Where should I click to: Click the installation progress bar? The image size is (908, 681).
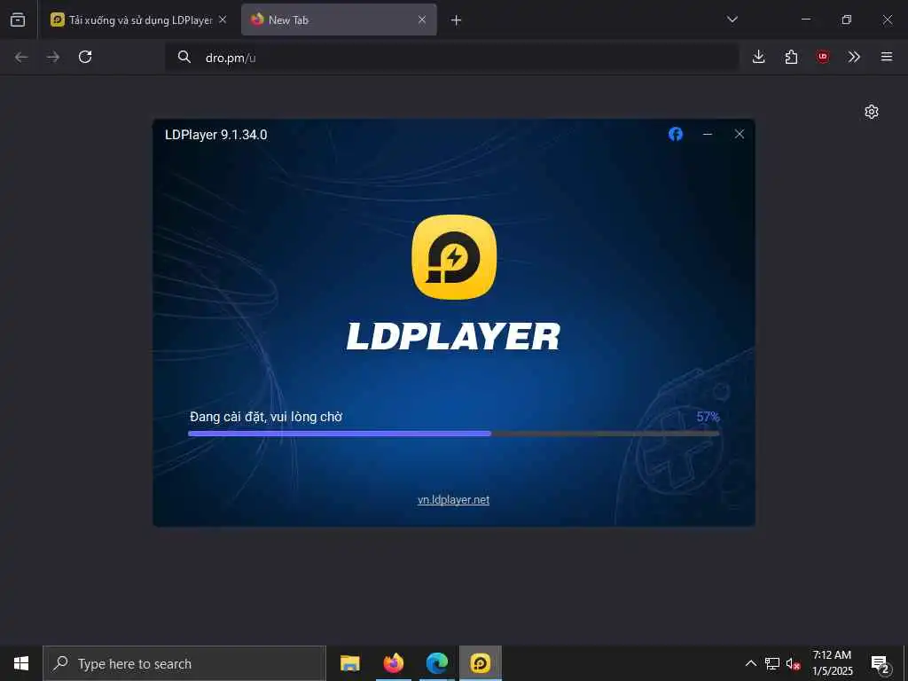pyautogui.click(x=453, y=433)
